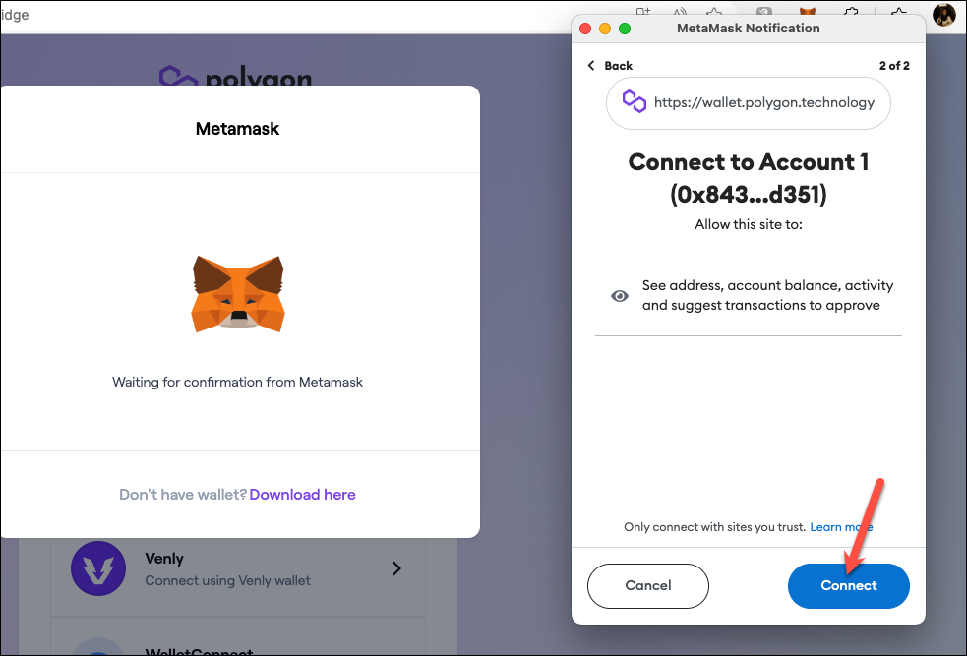
Task: Click the MetaMask fox extension icon in the toolbar
Action: [x=808, y=11]
